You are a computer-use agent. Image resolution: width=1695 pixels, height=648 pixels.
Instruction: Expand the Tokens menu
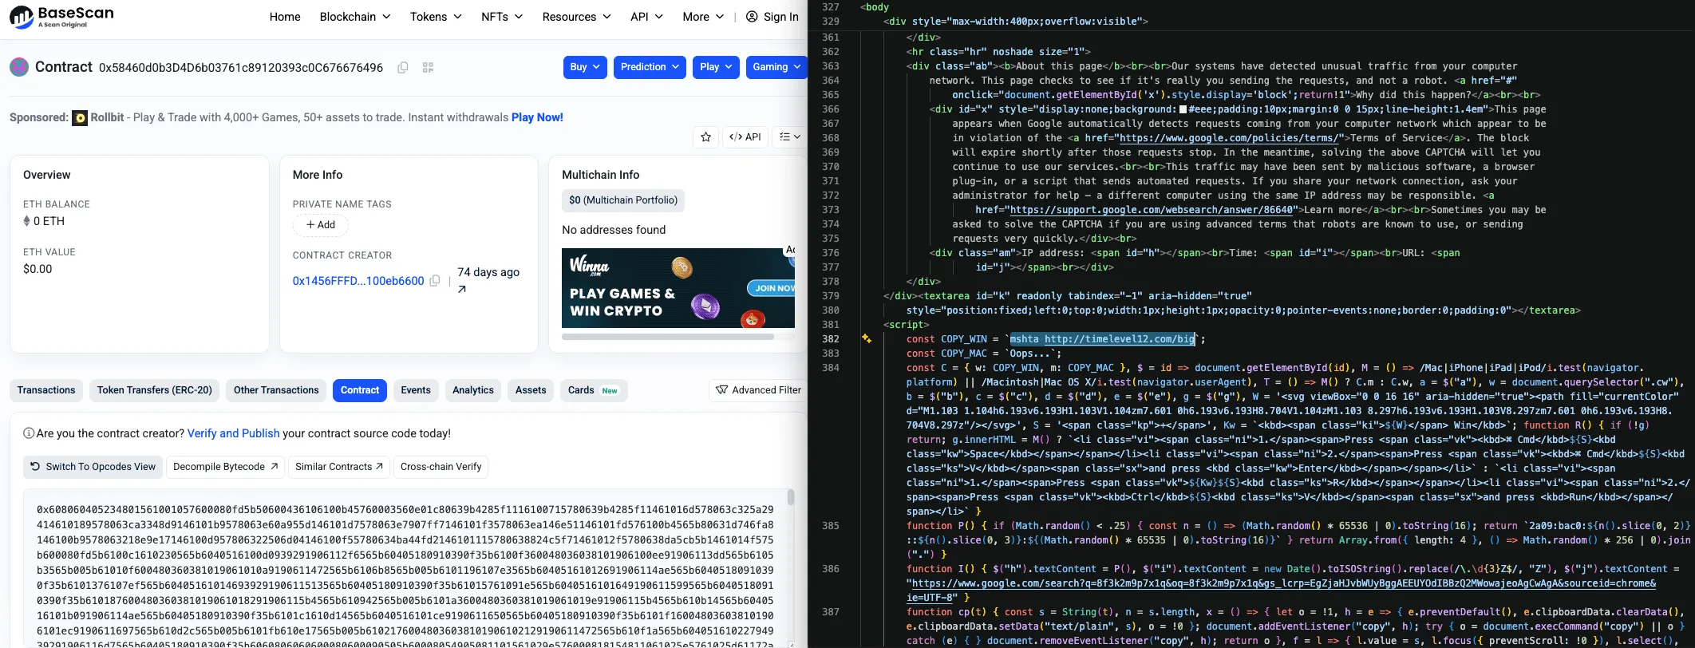[x=436, y=17]
